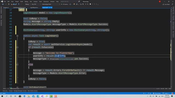The width and height of the screenshot is (175, 98).
Task: Click the Undo toolbar icon
Action: (19, 4)
